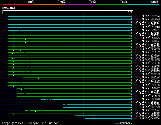The width and height of the screenshot is (161, 125).
Task: Click the purple ~60% identity legend segment
Action: 80,5
